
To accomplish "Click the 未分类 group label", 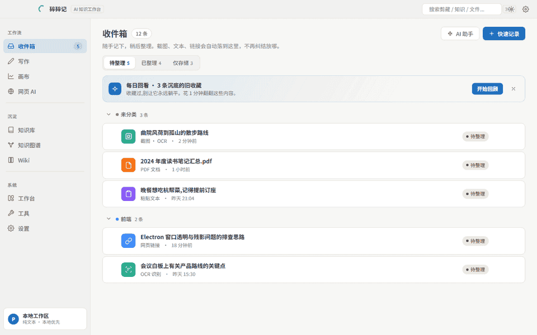I will coord(129,114).
